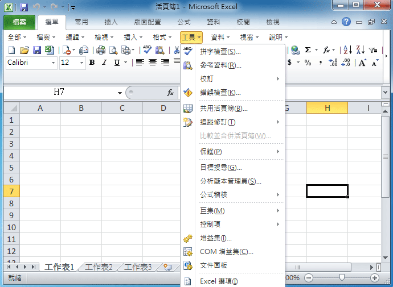Choose 錯誤檢查(K) from Tools menu

pyautogui.click(x=232, y=93)
